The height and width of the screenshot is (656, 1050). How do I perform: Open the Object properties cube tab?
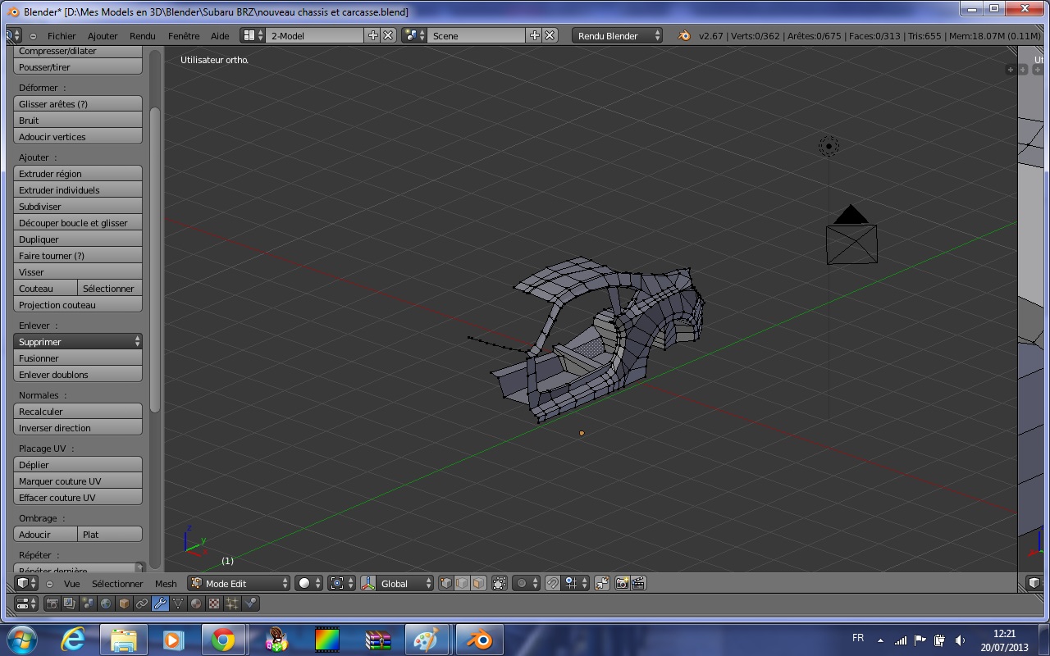click(124, 604)
